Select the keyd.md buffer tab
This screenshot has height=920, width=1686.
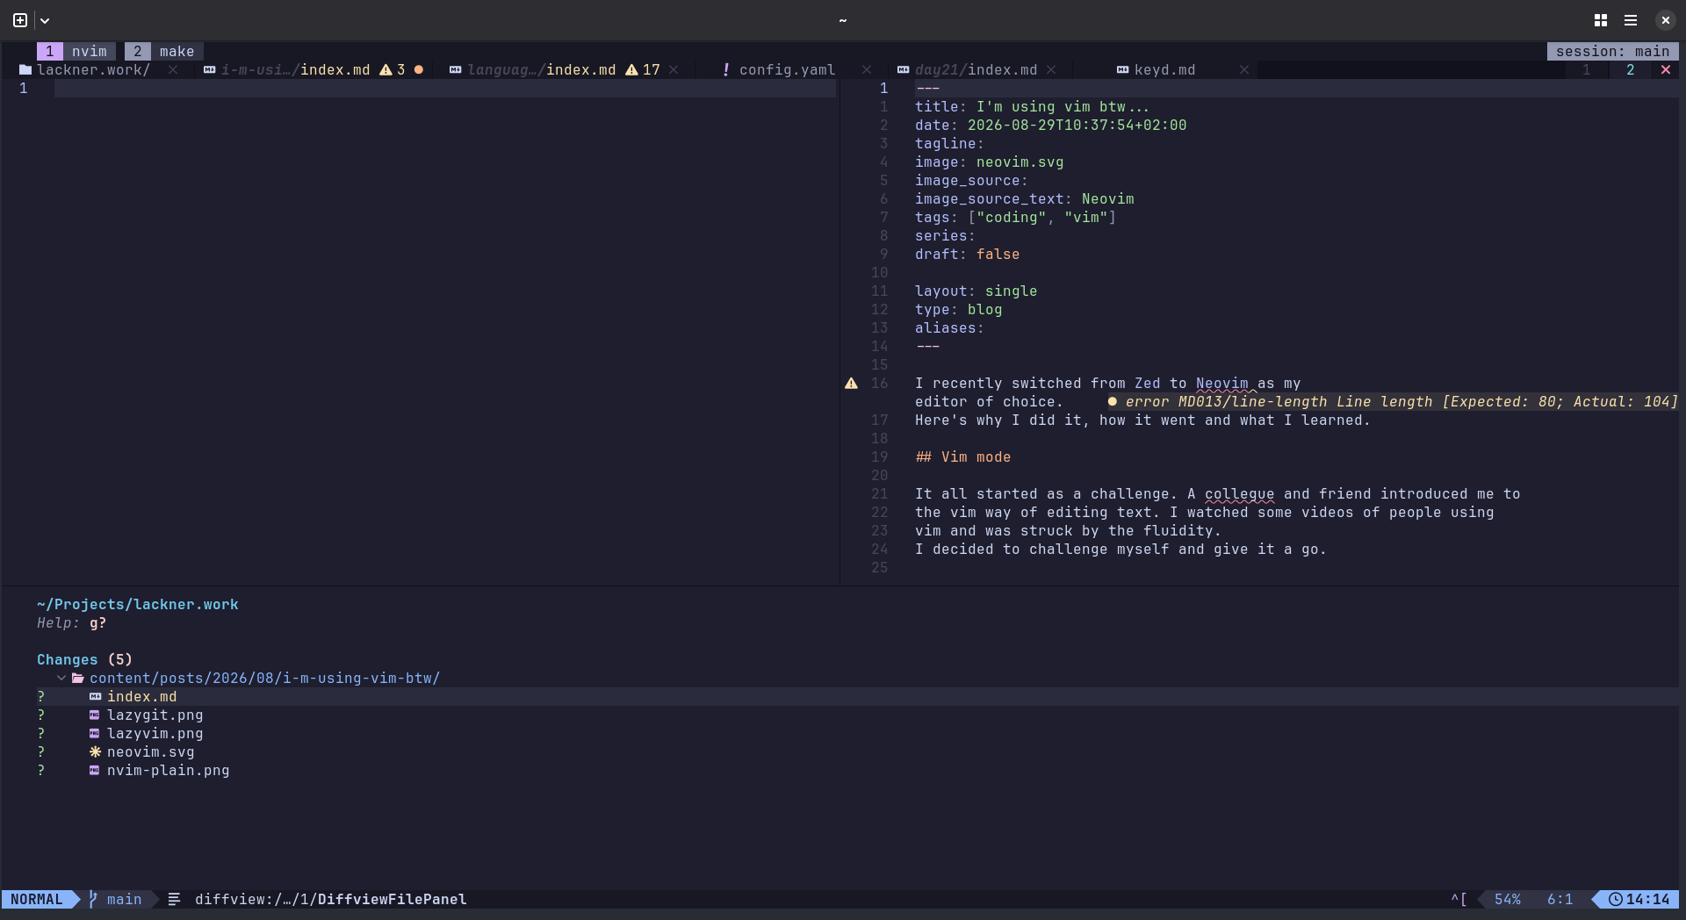(x=1165, y=69)
